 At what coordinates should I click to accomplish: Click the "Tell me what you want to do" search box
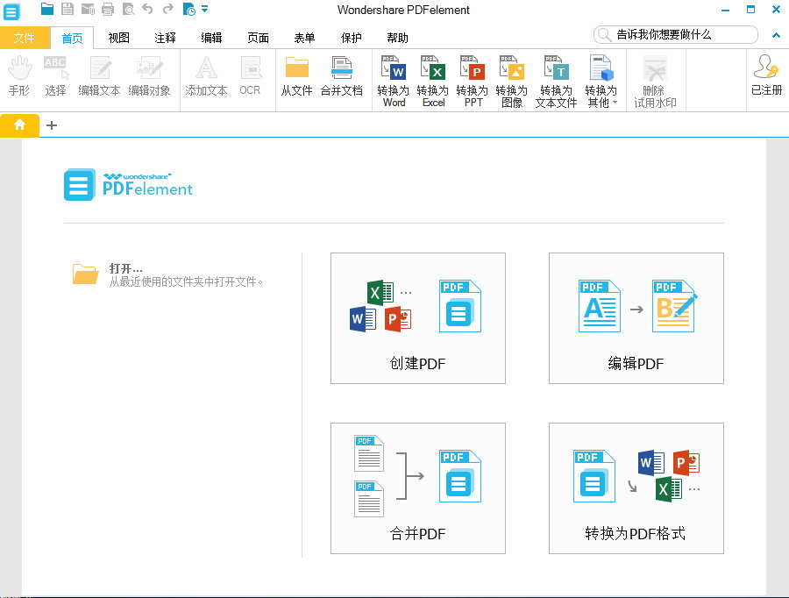(x=675, y=34)
